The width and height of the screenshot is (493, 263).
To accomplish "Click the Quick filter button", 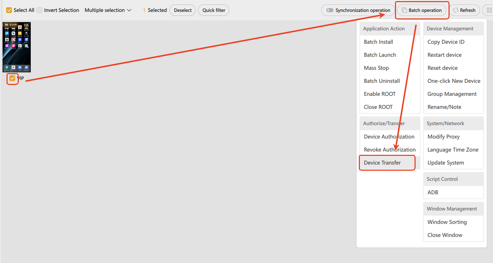I will (x=213, y=10).
